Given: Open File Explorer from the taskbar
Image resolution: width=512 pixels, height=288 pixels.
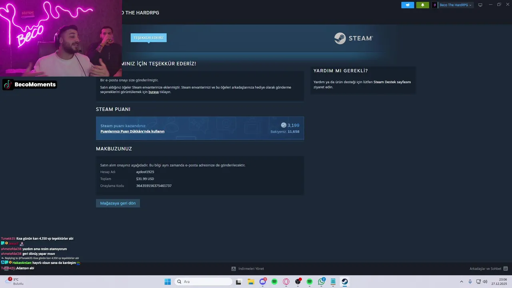Looking at the screenshot, I should click(251, 282).
